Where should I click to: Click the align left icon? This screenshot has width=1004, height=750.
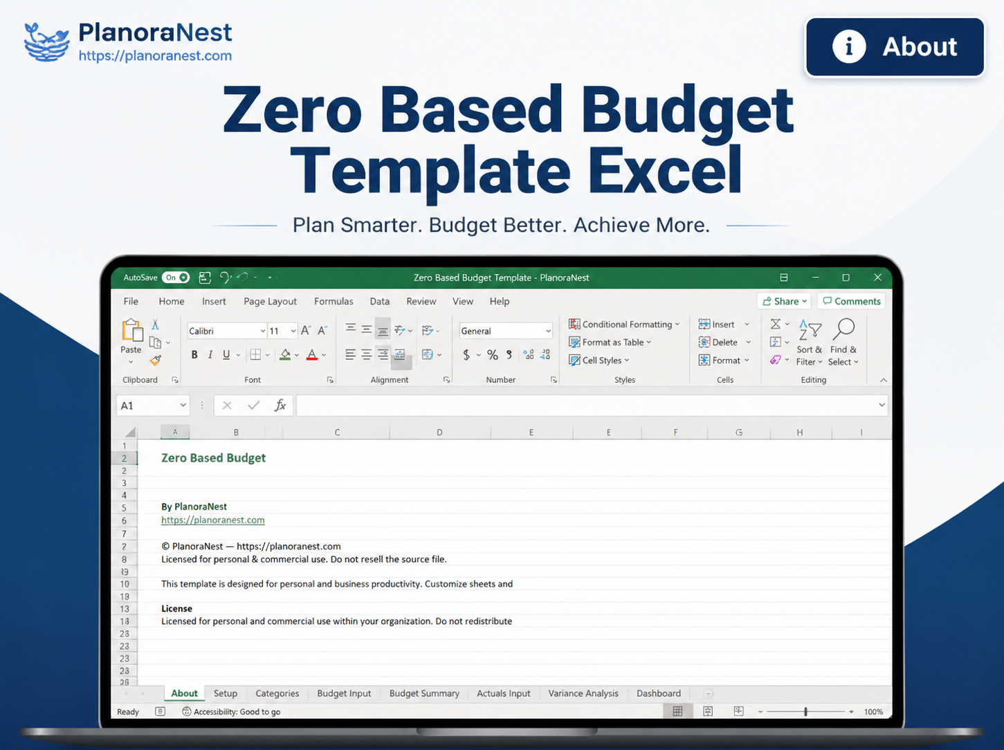351,355
